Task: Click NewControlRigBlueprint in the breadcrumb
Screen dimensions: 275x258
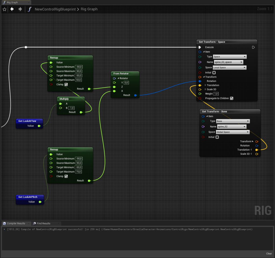Action: tap(55, 9)
